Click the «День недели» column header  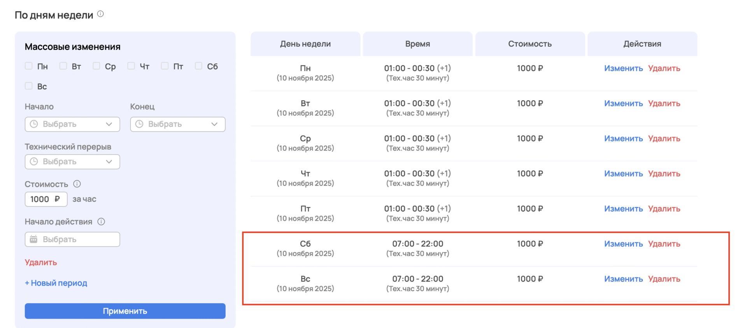coord(305,44)
